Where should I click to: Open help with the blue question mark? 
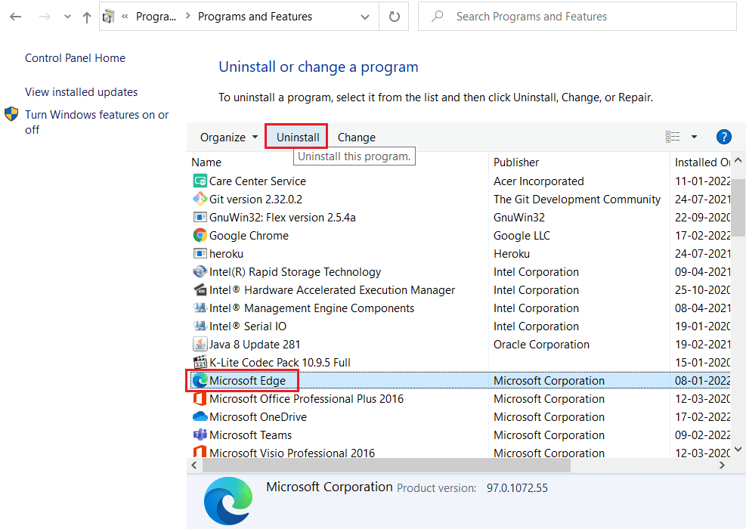(723, 137)
